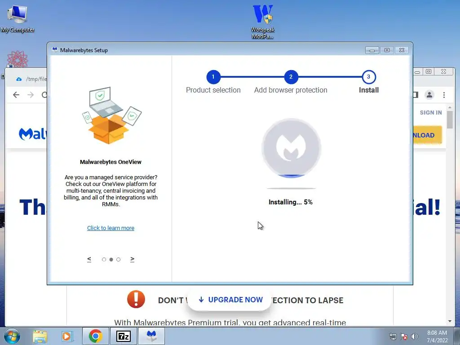Click the Malwarebytes logo install progress circle
This screenshot has width=460, height=345.
tap(291, 148)
